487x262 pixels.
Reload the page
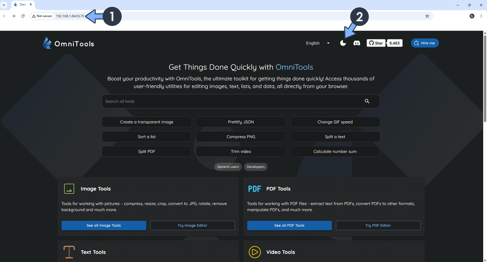pyautogui.click(x=23, y=16)
